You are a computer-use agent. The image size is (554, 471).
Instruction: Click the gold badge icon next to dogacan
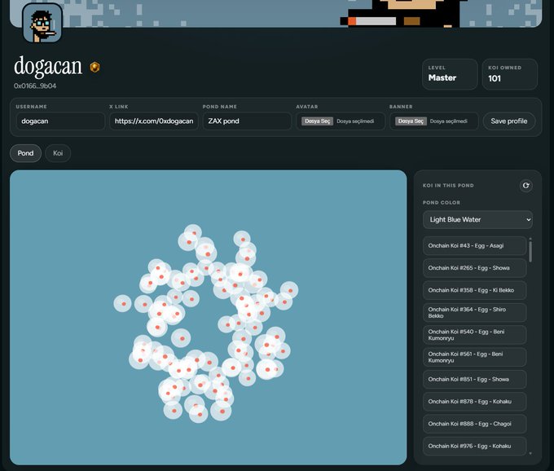tap(95, 67)
